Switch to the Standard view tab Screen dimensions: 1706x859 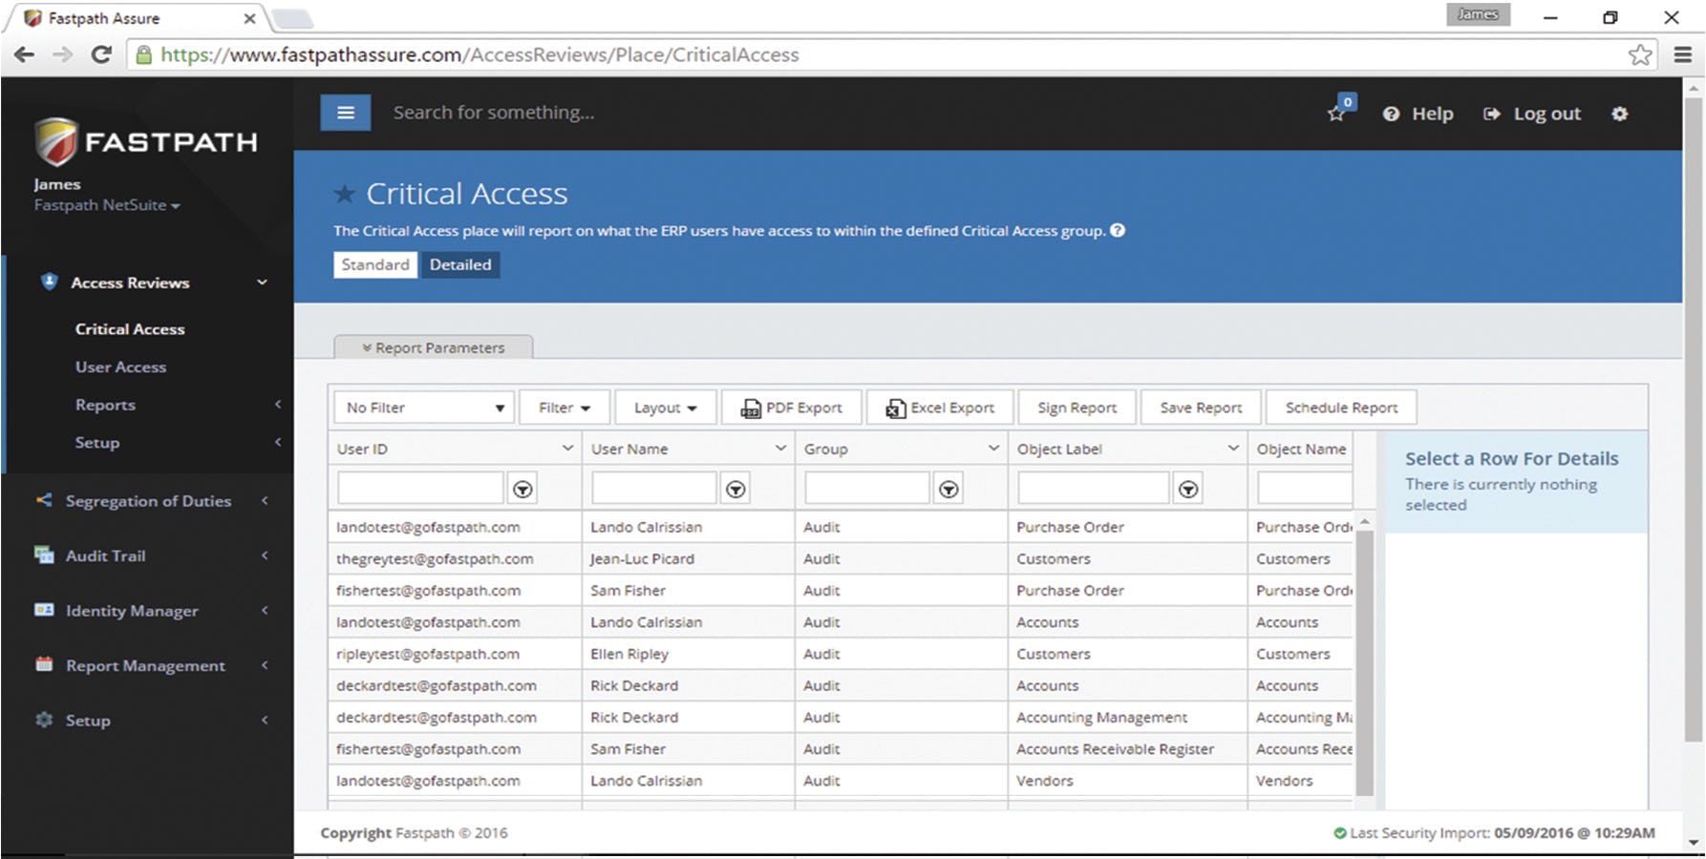click(x=374, y=264)
